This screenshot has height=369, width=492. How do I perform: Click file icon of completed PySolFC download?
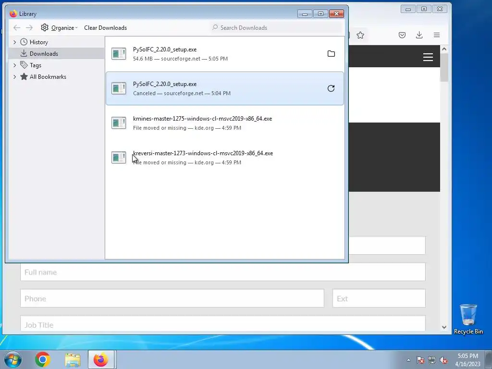pyautogui.click(x=119, y=54)
